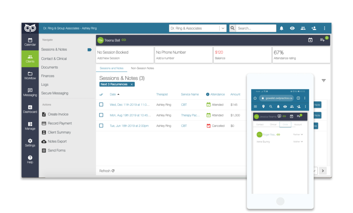Switch to the Non-Session Notes tab
This screenshot has width=353, height=213.
[x=142, y=68]
